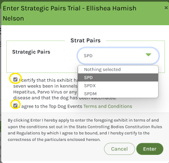
Task: Select the highlighted SPD option in list
Action: coord(118,77)
